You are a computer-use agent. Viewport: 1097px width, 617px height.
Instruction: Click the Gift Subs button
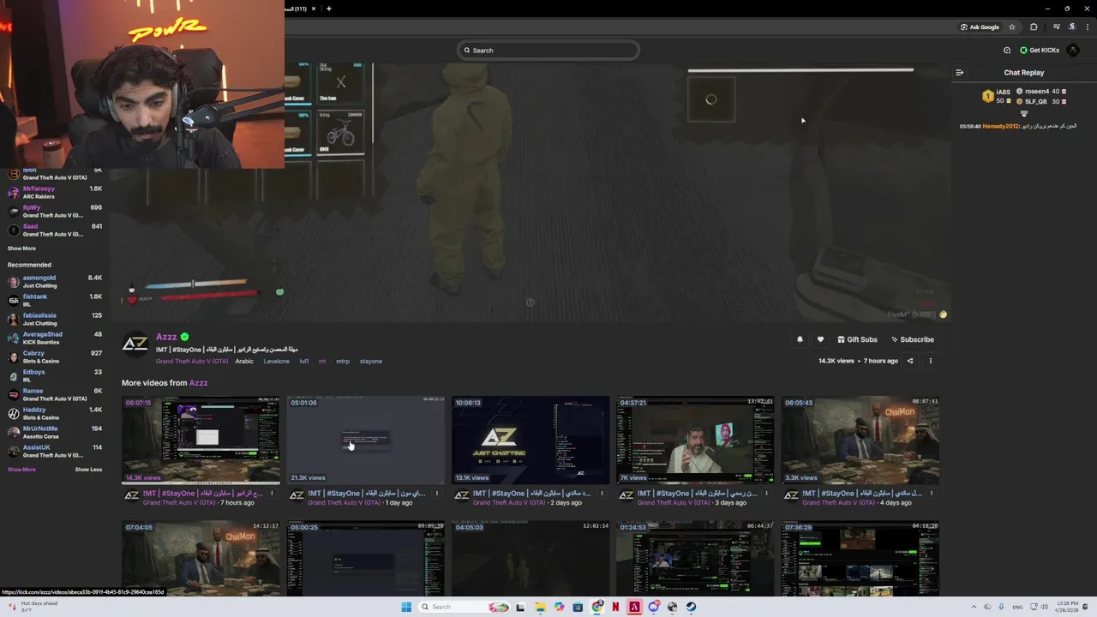tap(857, 339)
